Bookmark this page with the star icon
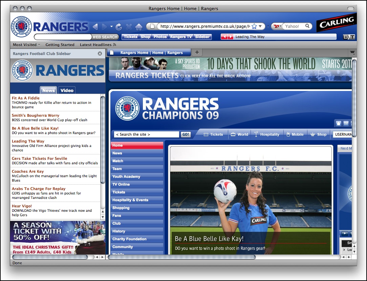This screenshot has height=281, width=367. click(254, 26)
